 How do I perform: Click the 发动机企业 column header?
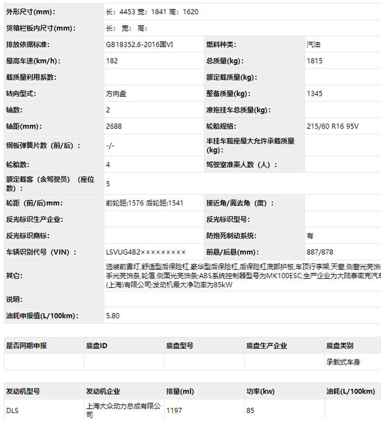point(103,391)
